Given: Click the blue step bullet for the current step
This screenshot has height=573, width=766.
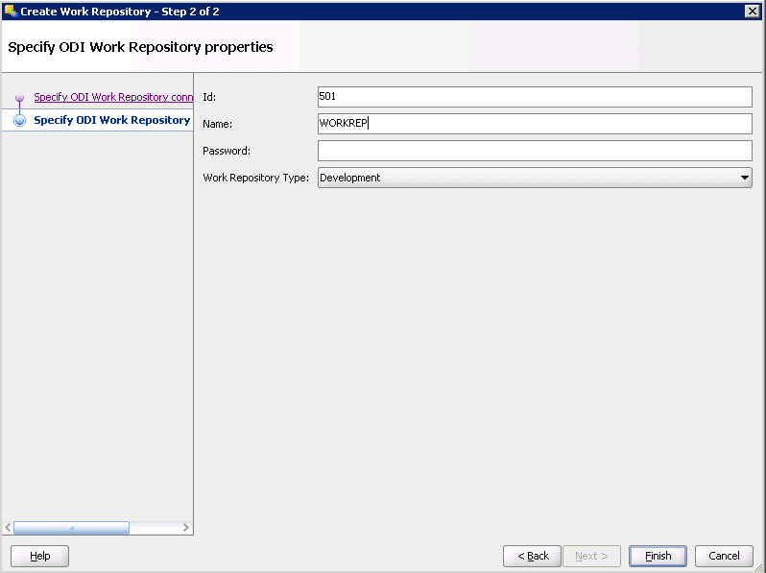Looking at the screenshot, I should (19, 120).
